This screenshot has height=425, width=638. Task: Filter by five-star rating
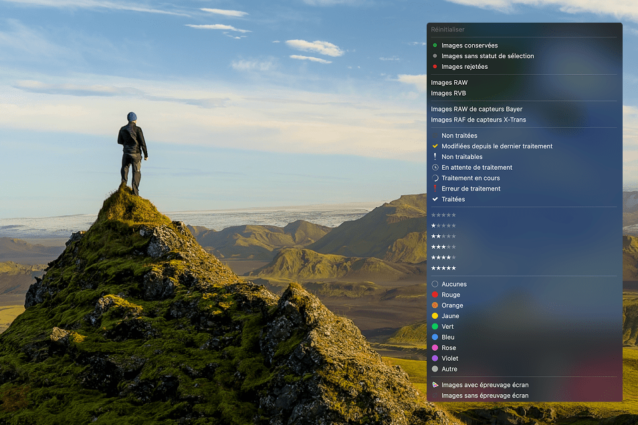(x=443, y=268)
